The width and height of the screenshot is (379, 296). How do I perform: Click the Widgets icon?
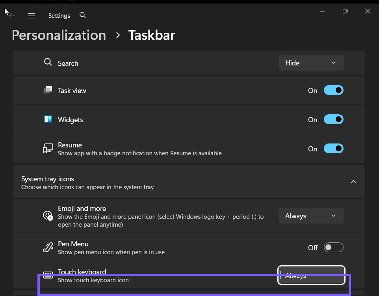click(x=48, y=119)
